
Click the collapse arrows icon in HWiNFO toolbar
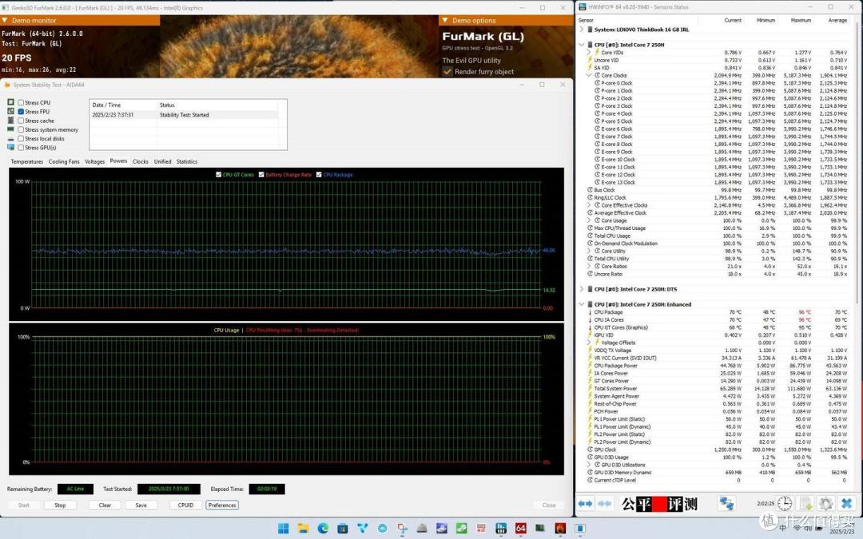(604, 503)
